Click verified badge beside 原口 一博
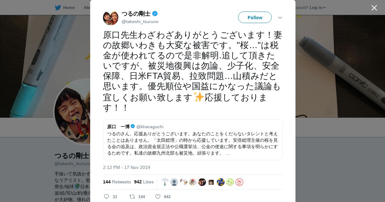The image size is (385, 202). tap(133, 126)
